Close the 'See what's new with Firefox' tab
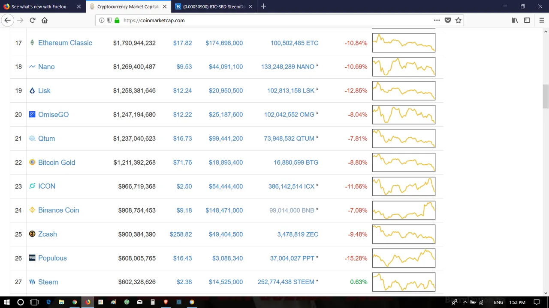Image resolution: width=549 pixels, height=308 pixels. pos(79,6)
